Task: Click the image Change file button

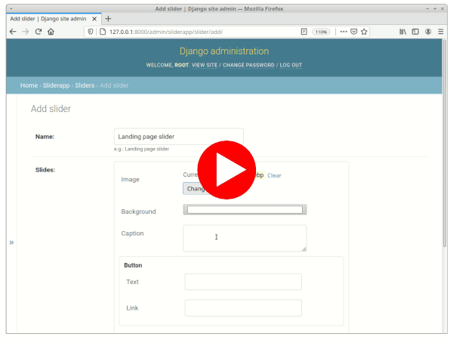Action: (x=196, y=188)
